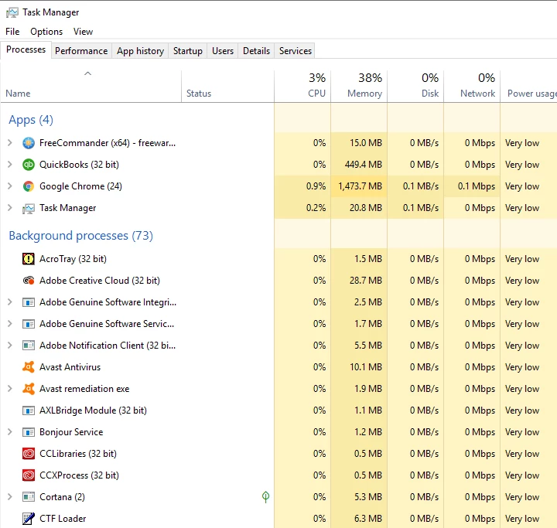The height and width of the screenshot is (528, 557).
Task: Expand the QuickBooks (32 bit) group
Action: (x=10, y=165)
